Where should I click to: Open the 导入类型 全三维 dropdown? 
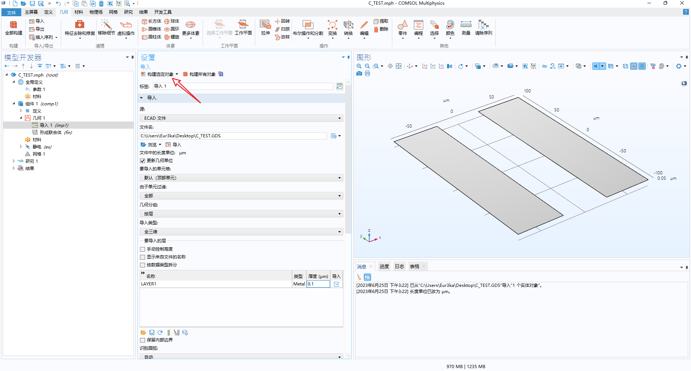[x=241, y=232]
